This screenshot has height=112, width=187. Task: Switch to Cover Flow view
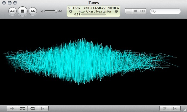tap(142, 11)
